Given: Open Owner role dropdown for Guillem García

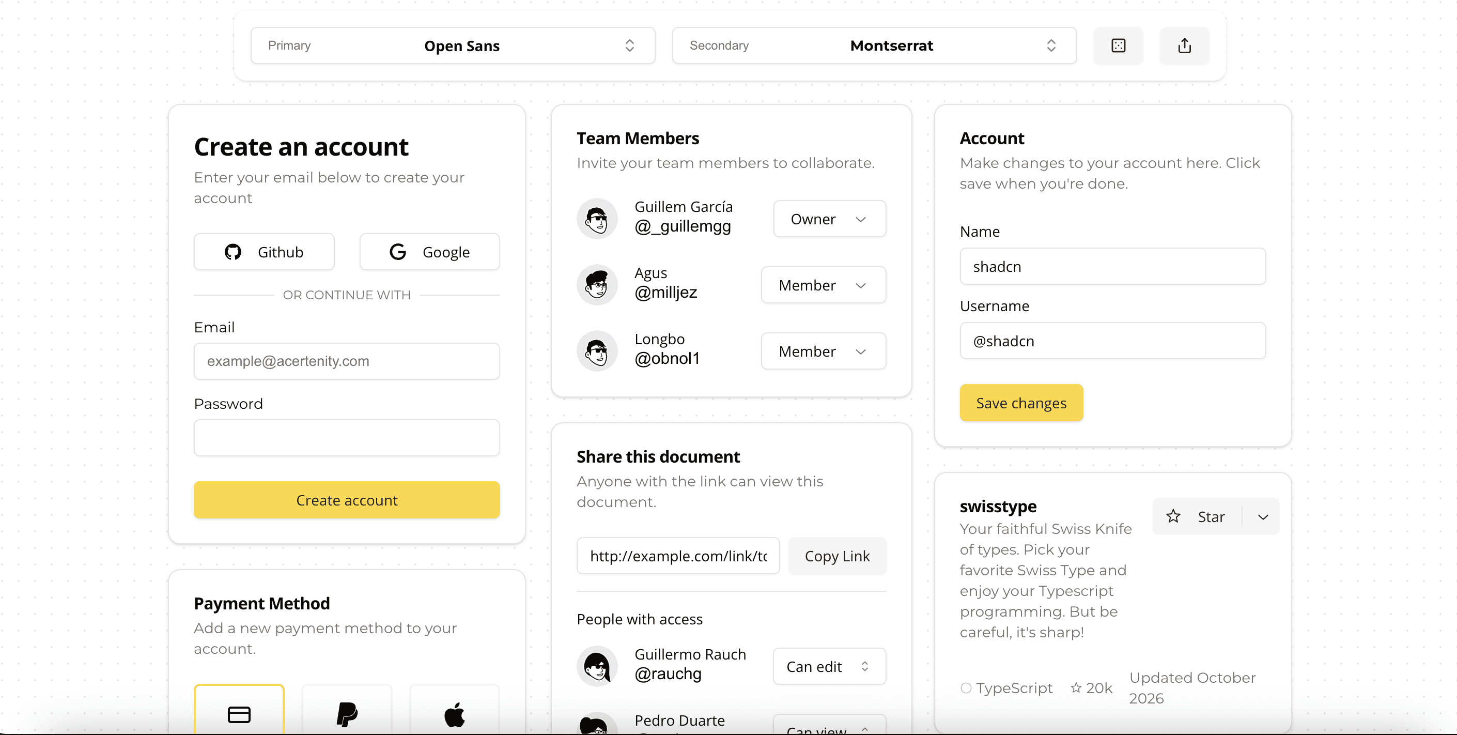Looking at the screenshot, I should (x=829, y=219).
